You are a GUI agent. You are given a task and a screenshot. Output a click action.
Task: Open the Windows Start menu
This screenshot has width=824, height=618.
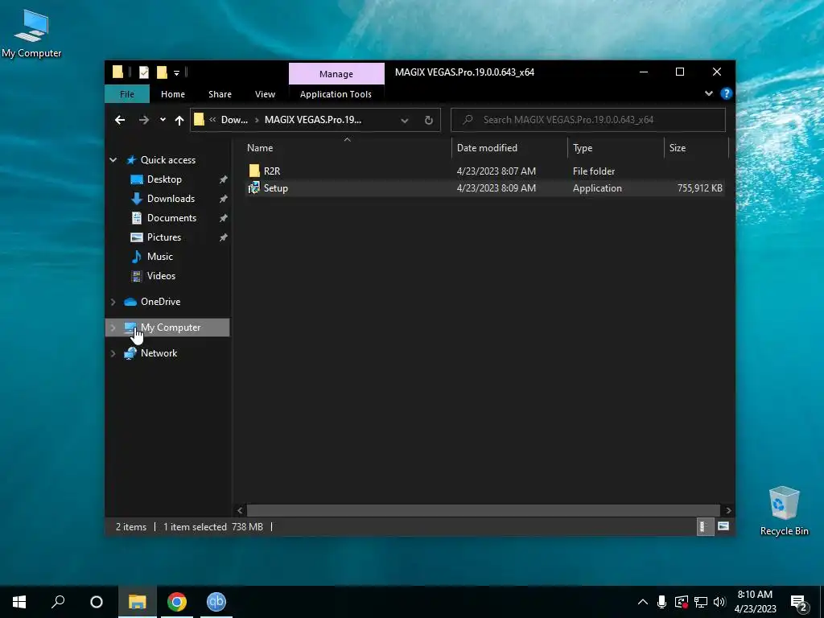pos(19,602)
